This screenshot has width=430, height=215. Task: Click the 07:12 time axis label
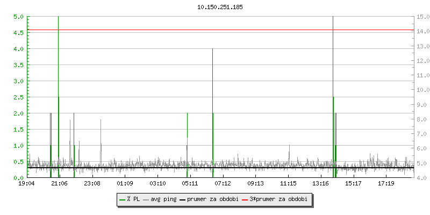pyautogui.click(x=223, y=184)
